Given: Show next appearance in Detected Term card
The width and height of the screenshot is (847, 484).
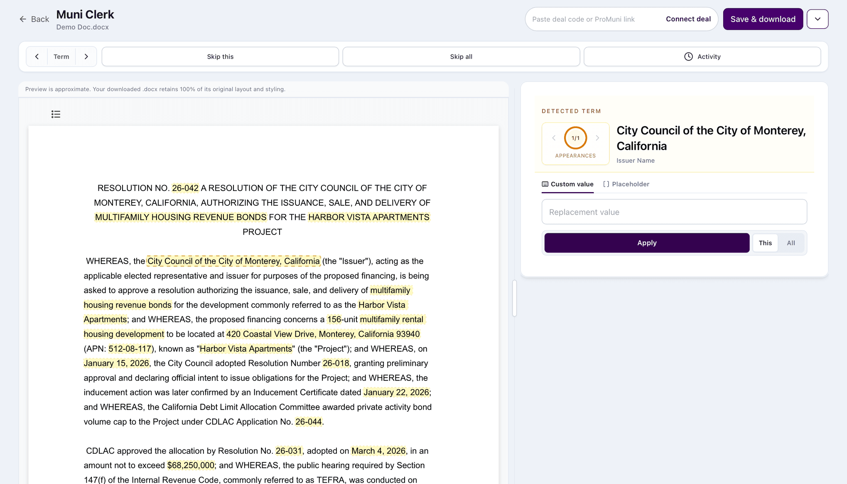Looking at the screenshot, I should coord(597,138).
